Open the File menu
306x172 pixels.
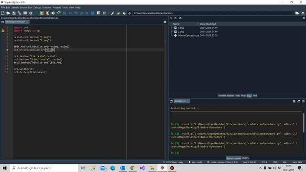point(3,8)
